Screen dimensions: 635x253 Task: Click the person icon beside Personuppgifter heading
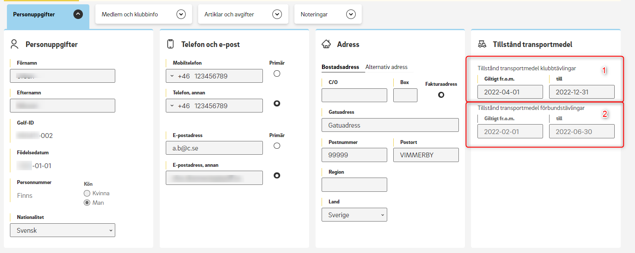coord(15,44)
